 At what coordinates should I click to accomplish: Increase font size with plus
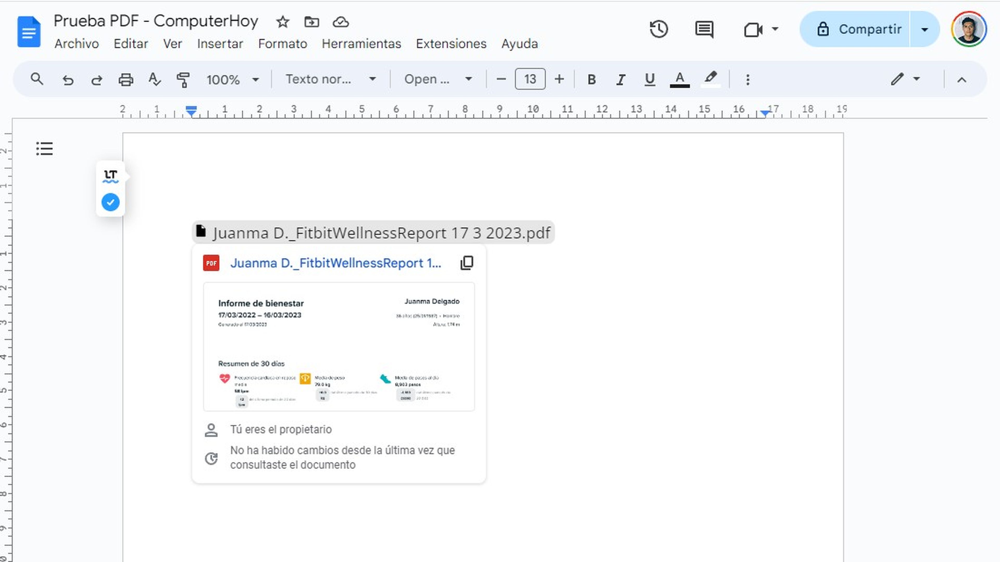[x=559, y=79]
